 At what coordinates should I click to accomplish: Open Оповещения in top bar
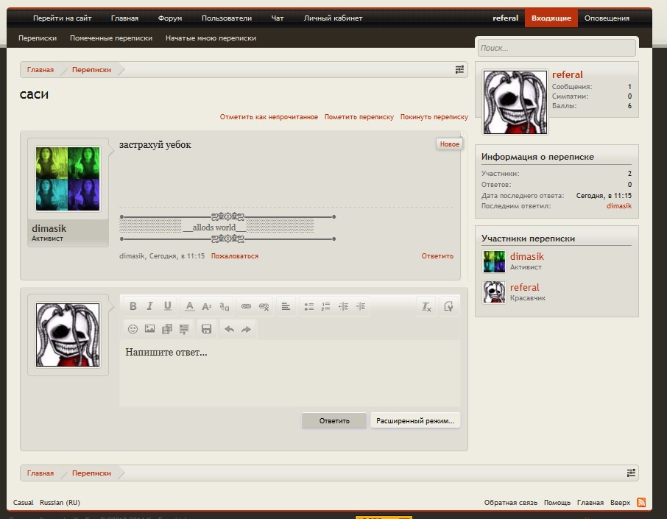[x=607, y=18]
